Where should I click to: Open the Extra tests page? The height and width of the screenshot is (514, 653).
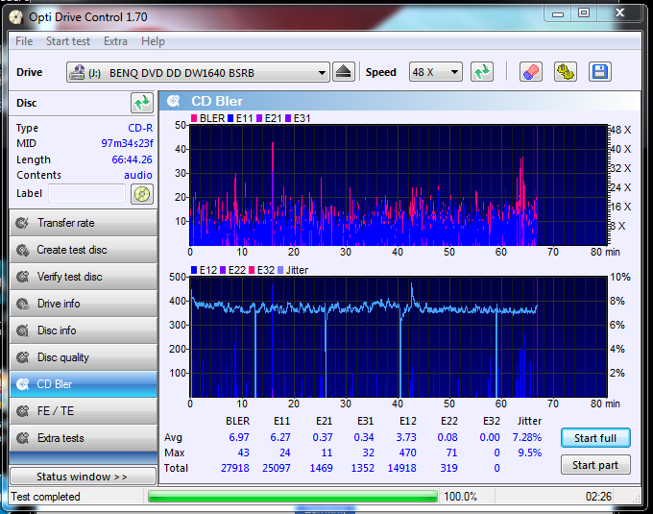pos(84,438)
